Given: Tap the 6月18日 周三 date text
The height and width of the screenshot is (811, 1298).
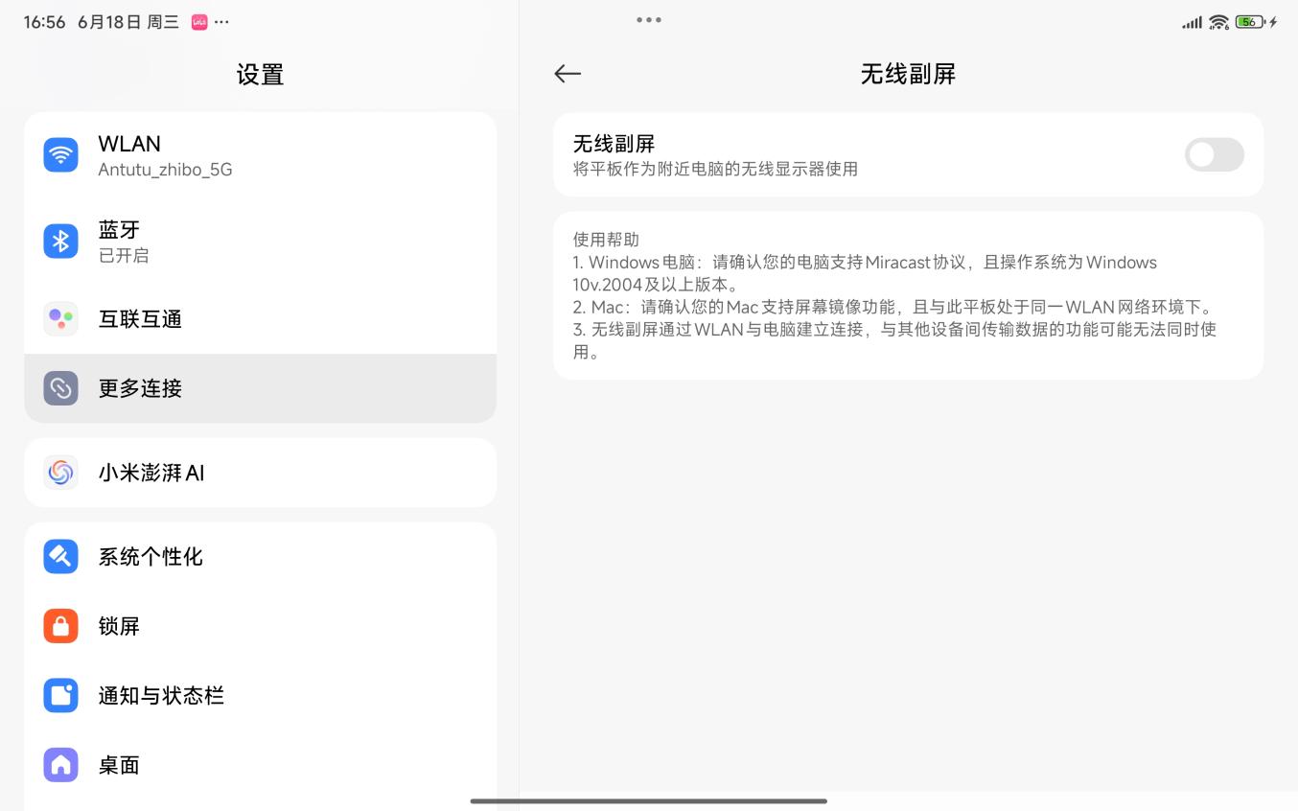Looking at the screenshot, I should click(128, 22).
